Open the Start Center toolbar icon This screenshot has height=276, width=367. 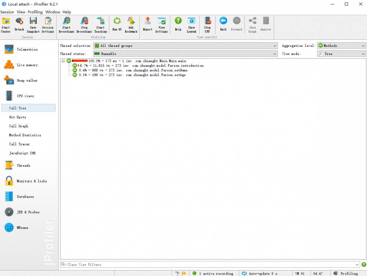pos(6,25)
